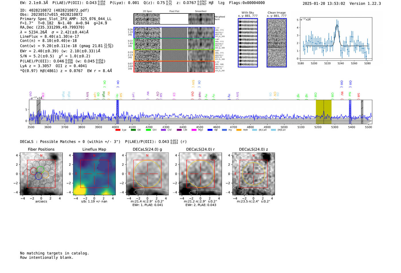Select the yellow highlighted emission-line region
This screenshot has height=273, width=401.
tap(324, 112)
